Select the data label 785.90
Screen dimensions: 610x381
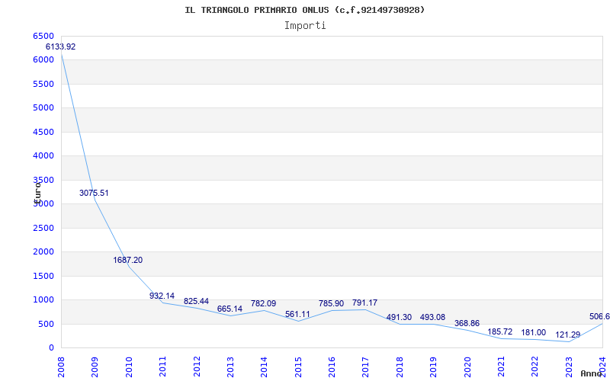331,303
